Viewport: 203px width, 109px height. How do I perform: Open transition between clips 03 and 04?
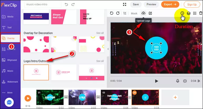pyautogui.click(x=130, y=97)
